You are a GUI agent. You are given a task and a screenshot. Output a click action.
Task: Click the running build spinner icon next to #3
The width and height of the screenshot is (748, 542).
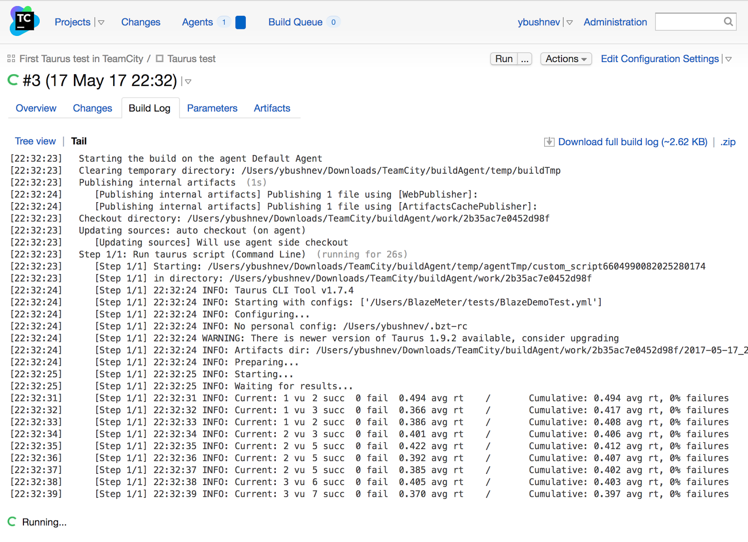coord(13,80)
